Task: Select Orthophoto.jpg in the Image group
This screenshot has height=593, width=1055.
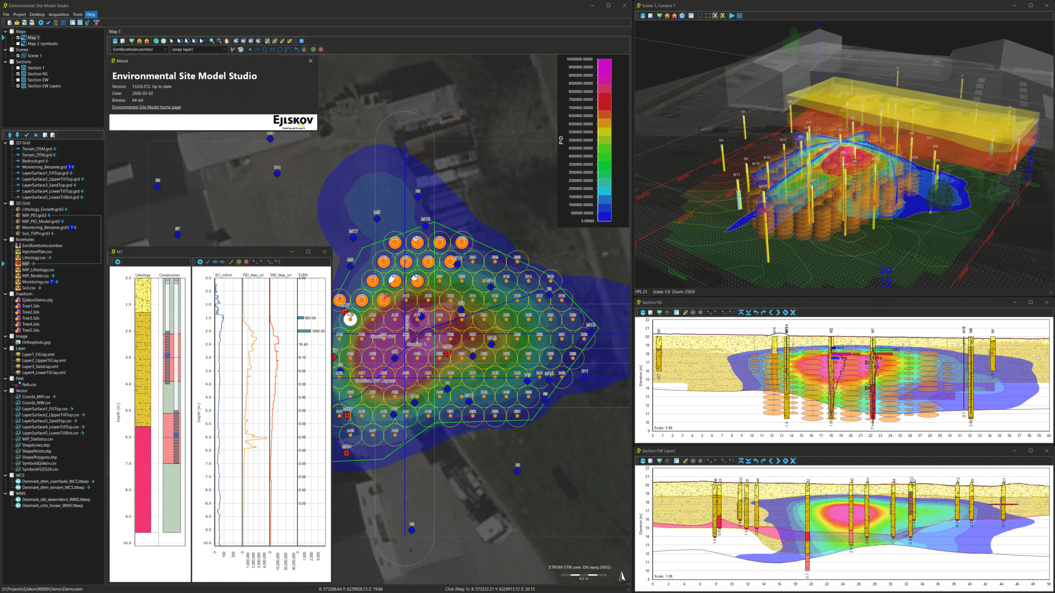Action: pyautogui.click(x=36, y=342)
